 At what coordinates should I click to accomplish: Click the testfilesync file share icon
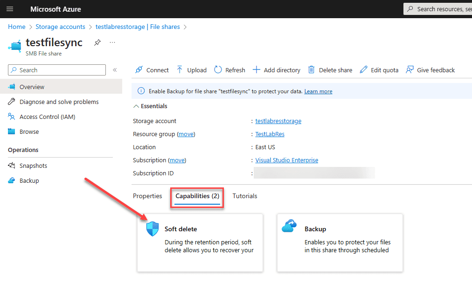(15, 46)
